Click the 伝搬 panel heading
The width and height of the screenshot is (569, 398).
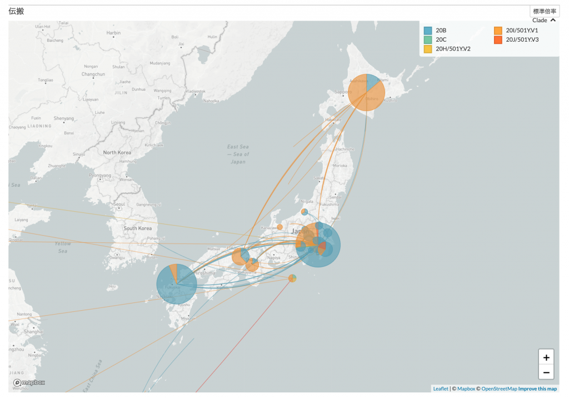point(16,11)
